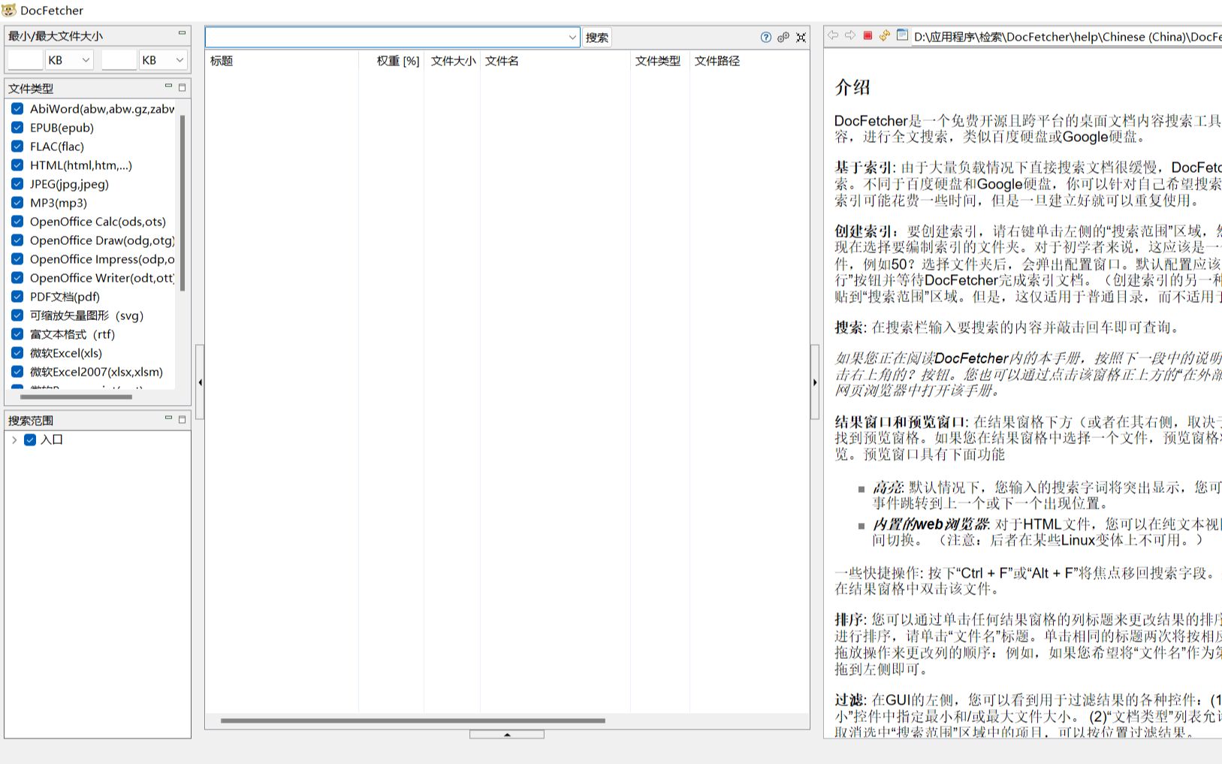Collapse the left filter pane with the arrow handle

pyautogui.click(x=200, y=382)
